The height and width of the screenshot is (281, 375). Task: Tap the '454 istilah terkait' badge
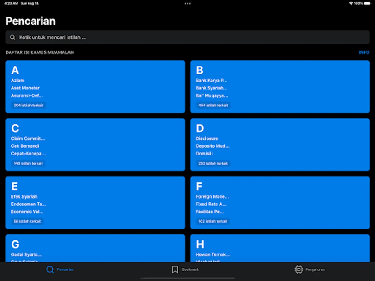pos(213,105)
